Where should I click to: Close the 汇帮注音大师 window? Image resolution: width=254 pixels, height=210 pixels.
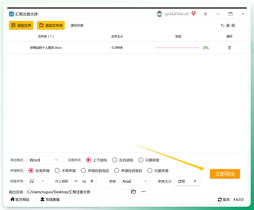coord(243,14)
